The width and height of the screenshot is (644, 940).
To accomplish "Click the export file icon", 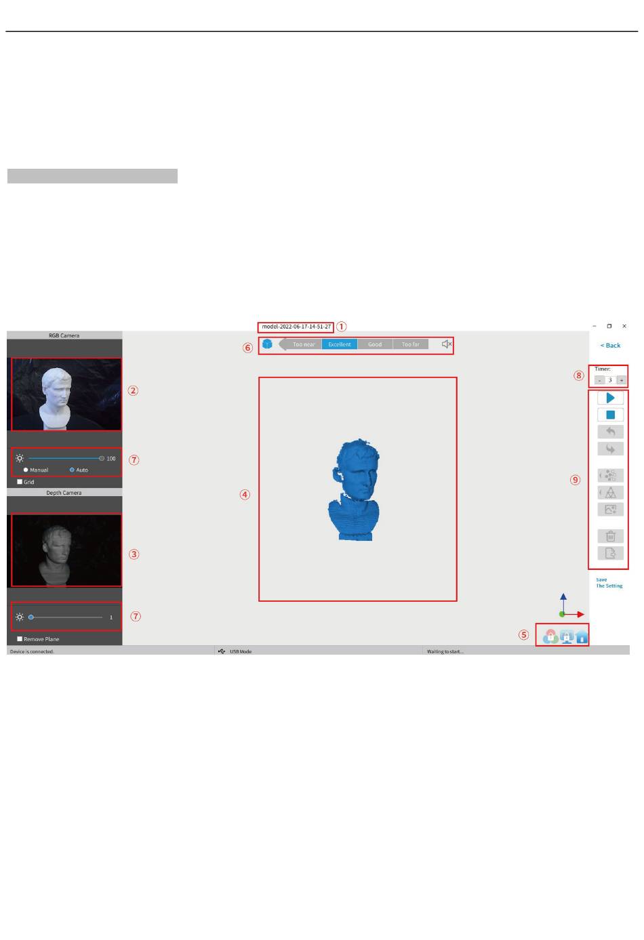I will click(610, 554).
